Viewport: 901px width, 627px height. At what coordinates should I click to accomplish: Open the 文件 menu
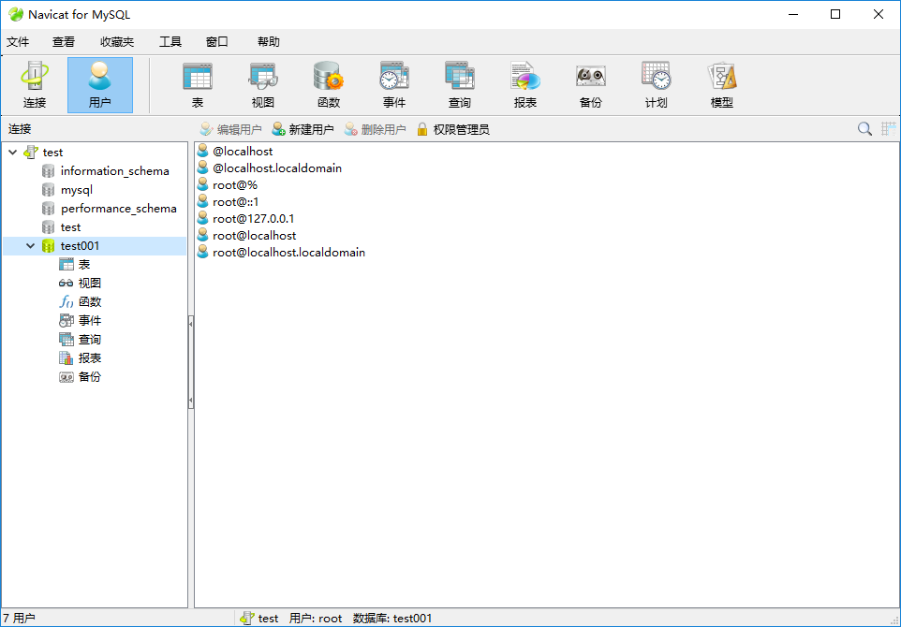18,42
